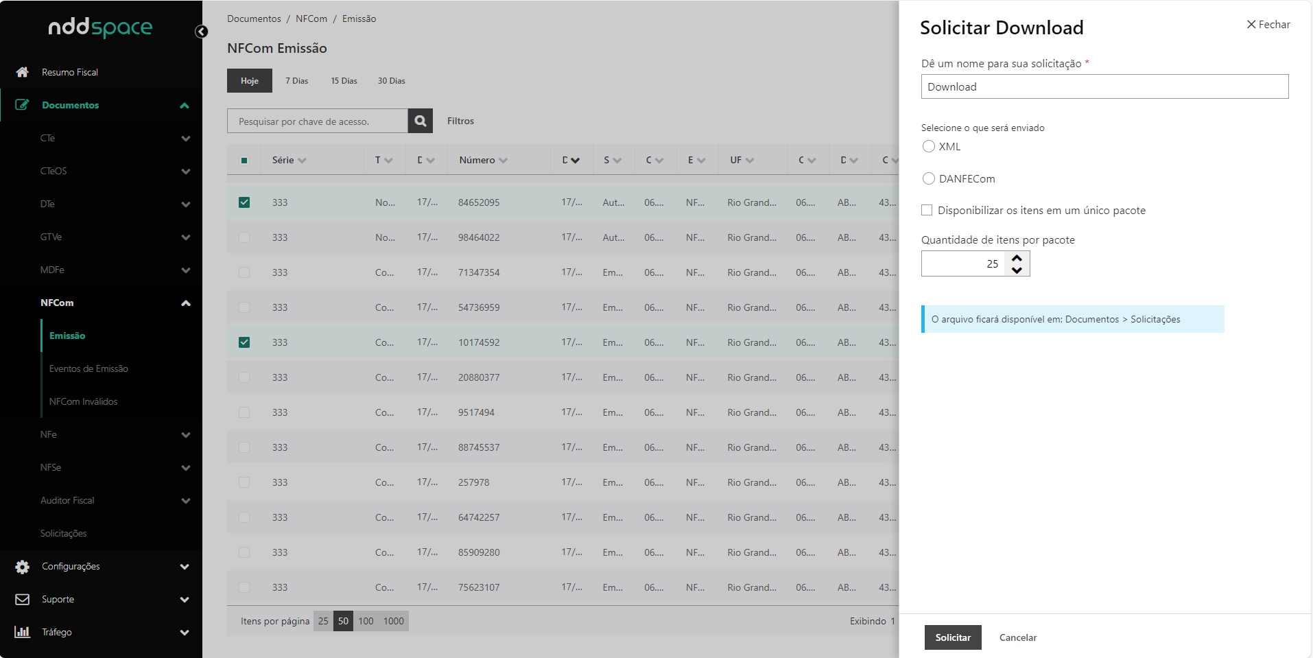Click the search magnifier icon button

point(420,121)
